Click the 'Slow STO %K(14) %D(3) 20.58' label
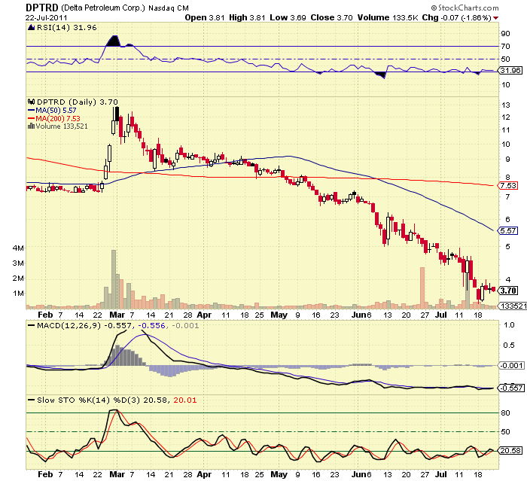The height and width of the screenshot is (481, 527). coord(102,400)
